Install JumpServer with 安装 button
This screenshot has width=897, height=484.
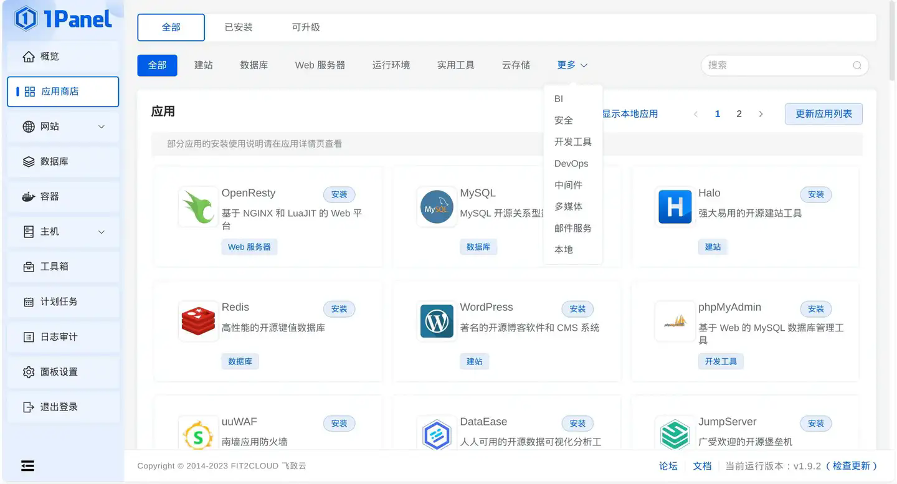[x=816, y=424]
